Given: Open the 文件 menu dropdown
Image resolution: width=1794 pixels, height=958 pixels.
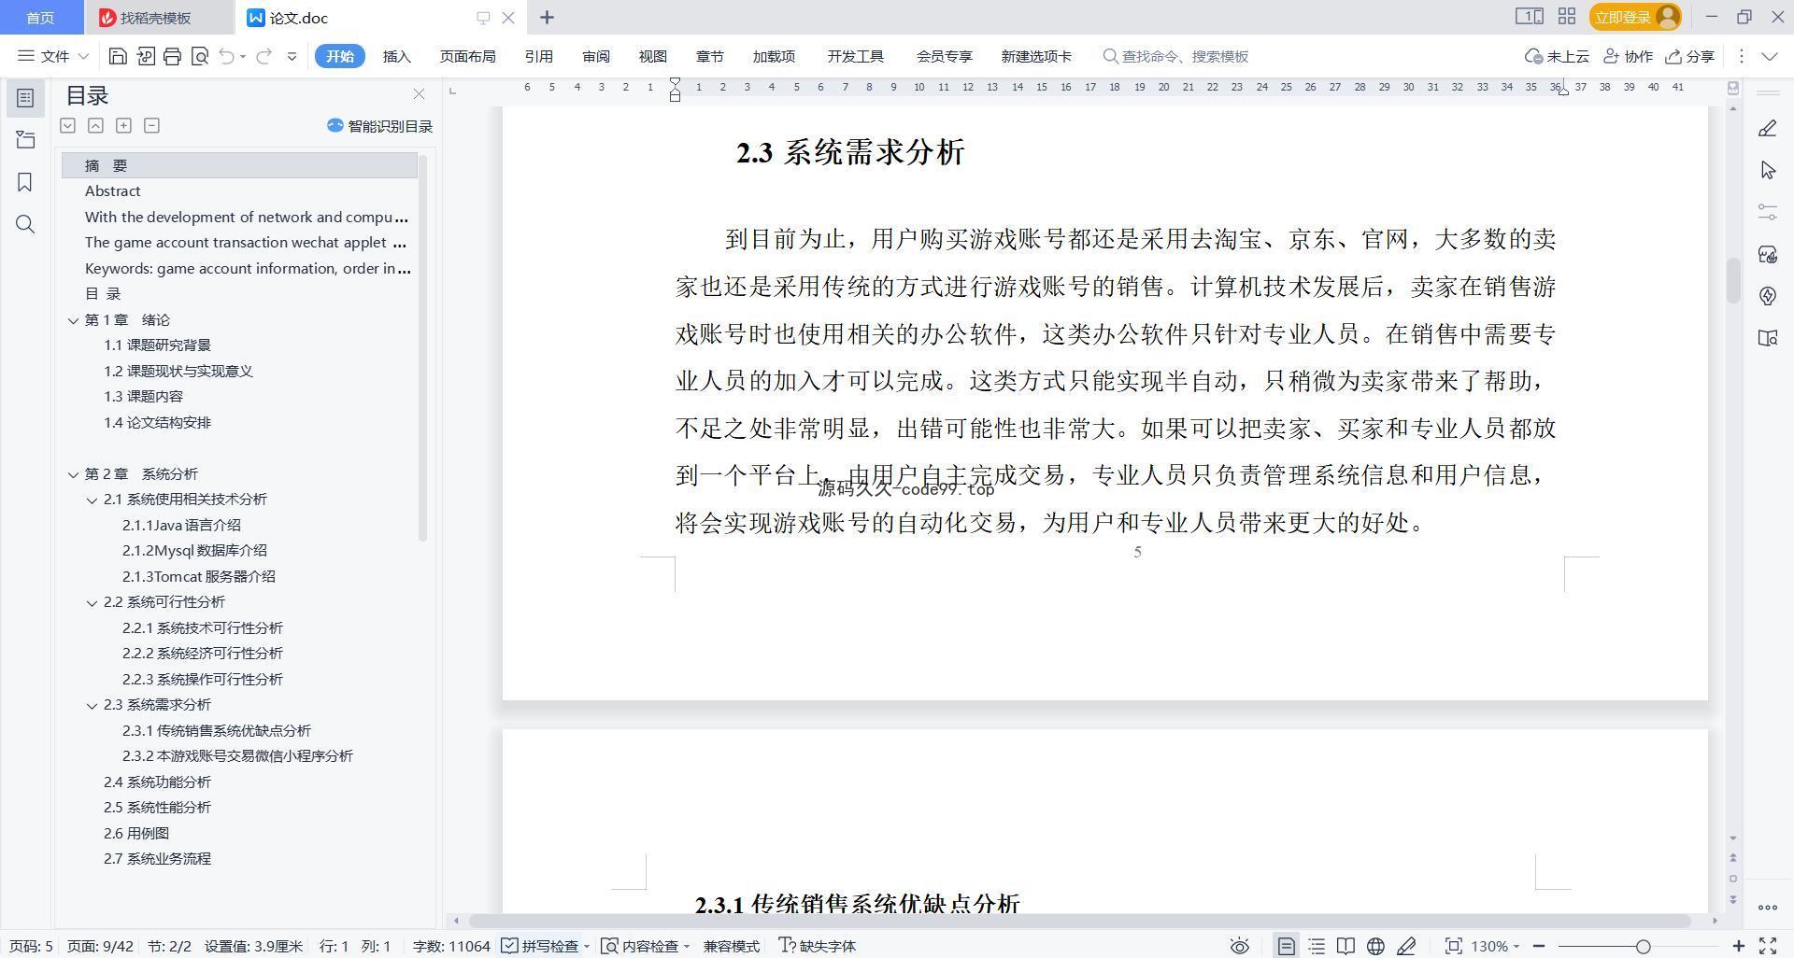Looking at the screenshot, I should (54, 56).
